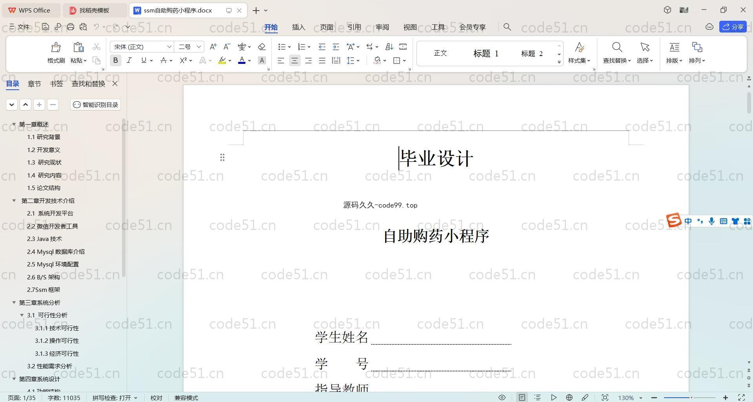Open the 引用 (References) ribbon tab
The image size is (753, 402).
354,27
